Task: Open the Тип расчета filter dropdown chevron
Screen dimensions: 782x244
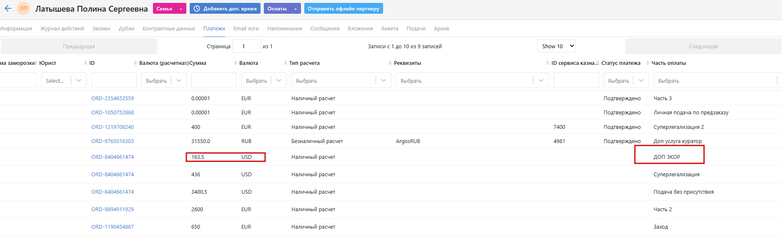Action: click(383, 81)
